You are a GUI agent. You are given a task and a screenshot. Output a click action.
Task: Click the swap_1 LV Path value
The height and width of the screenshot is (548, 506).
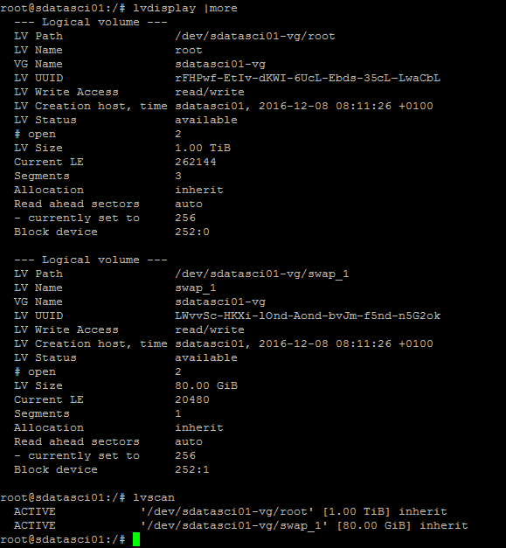click(x=262, y=274)
